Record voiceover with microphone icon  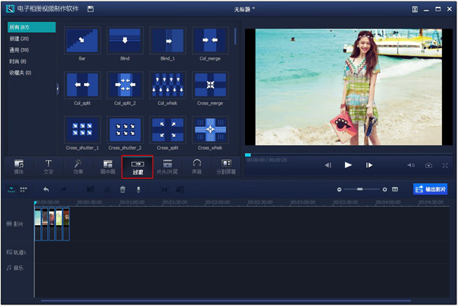138,190
